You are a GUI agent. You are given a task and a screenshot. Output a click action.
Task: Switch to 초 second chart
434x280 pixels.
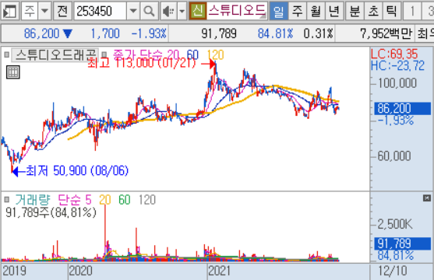(x=373, y=11)
